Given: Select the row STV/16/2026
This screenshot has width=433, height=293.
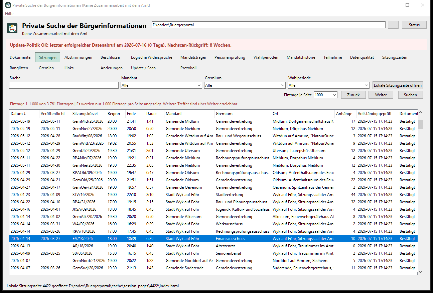Looking at the screenshot, I should pos(213,195).
